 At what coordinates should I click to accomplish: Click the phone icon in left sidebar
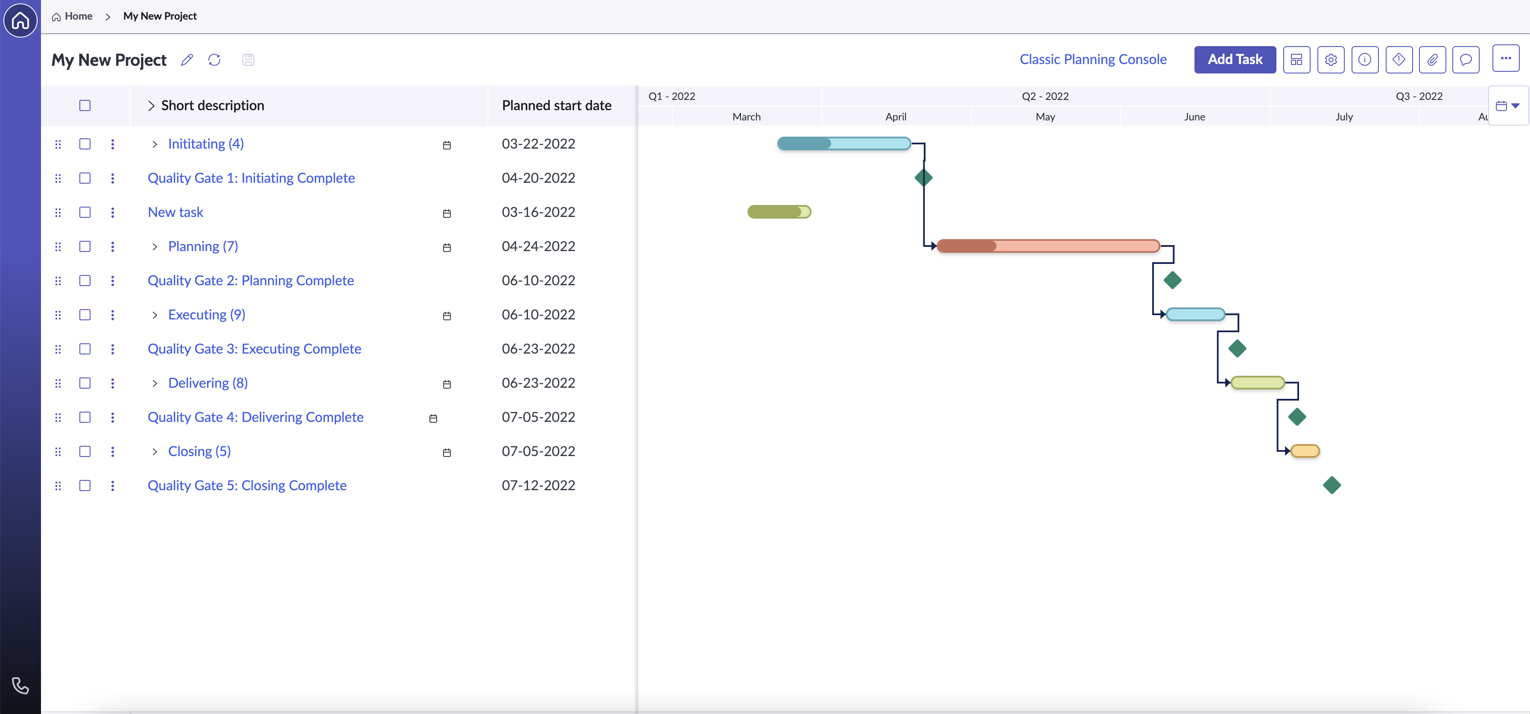point(20,685)
